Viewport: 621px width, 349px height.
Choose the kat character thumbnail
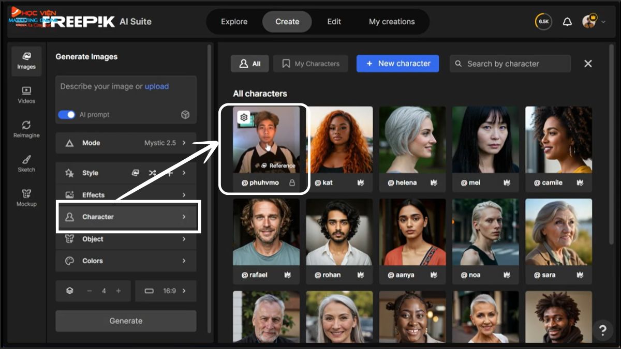339,140
